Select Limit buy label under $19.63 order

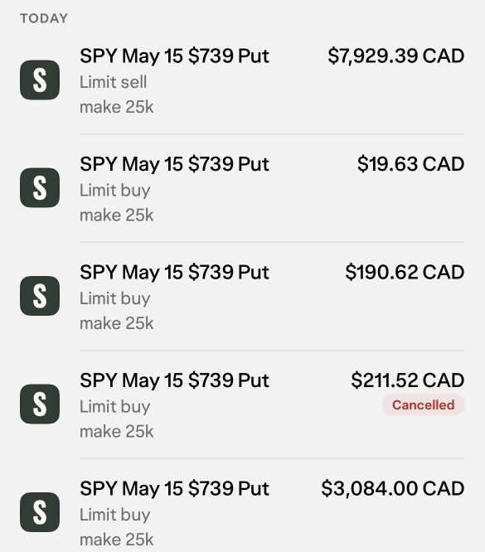tap(114, 191)
